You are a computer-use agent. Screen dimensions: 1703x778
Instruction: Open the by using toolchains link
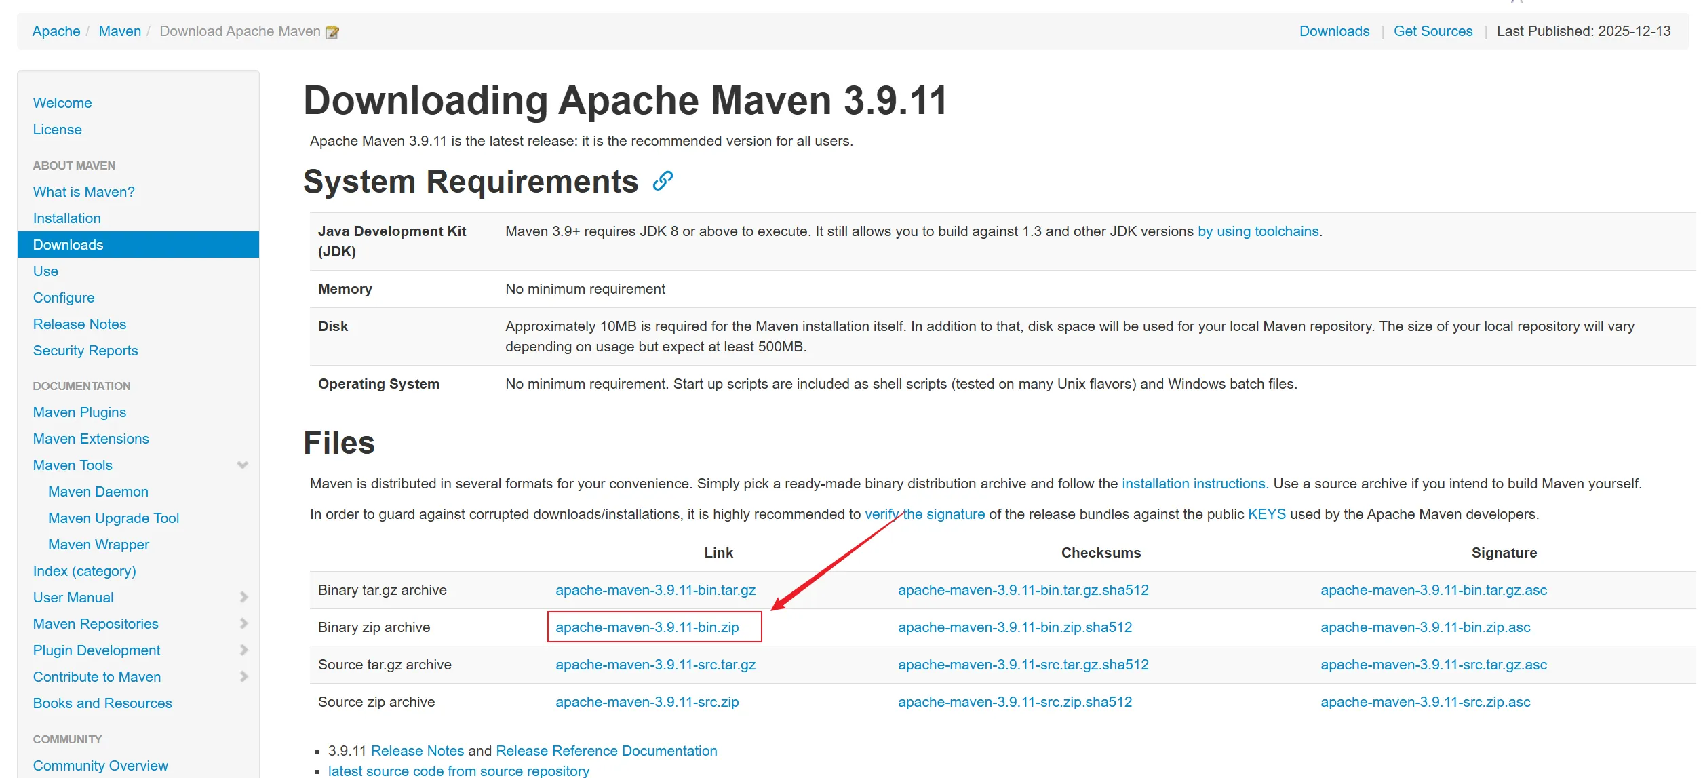[1257, 231]
